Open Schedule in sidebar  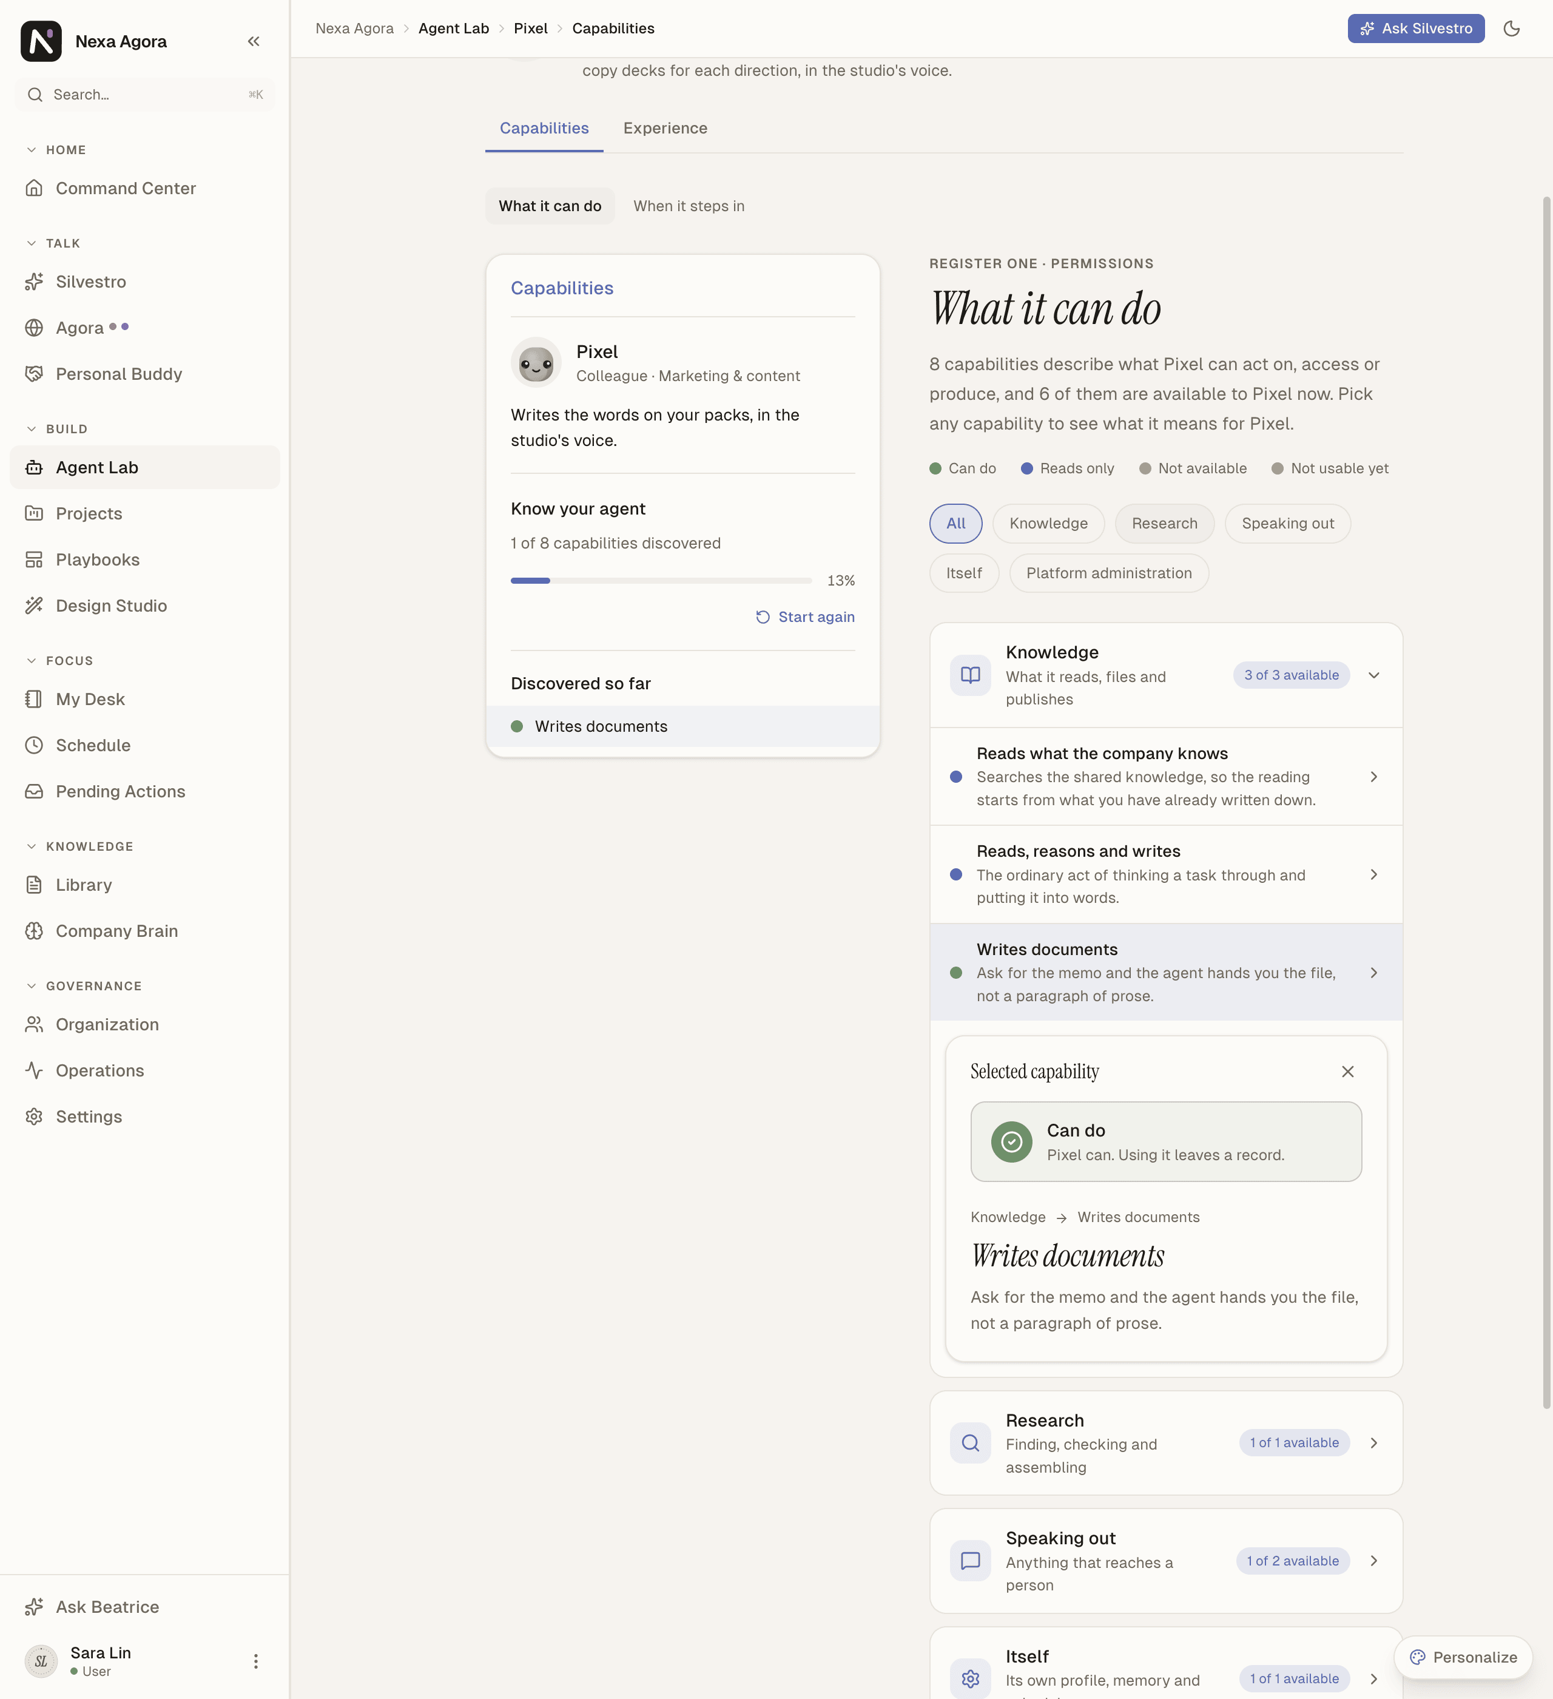pyautogui.click(x=145, y=746)
